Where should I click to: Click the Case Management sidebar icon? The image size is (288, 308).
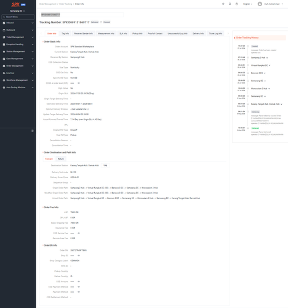click(4, 59)
